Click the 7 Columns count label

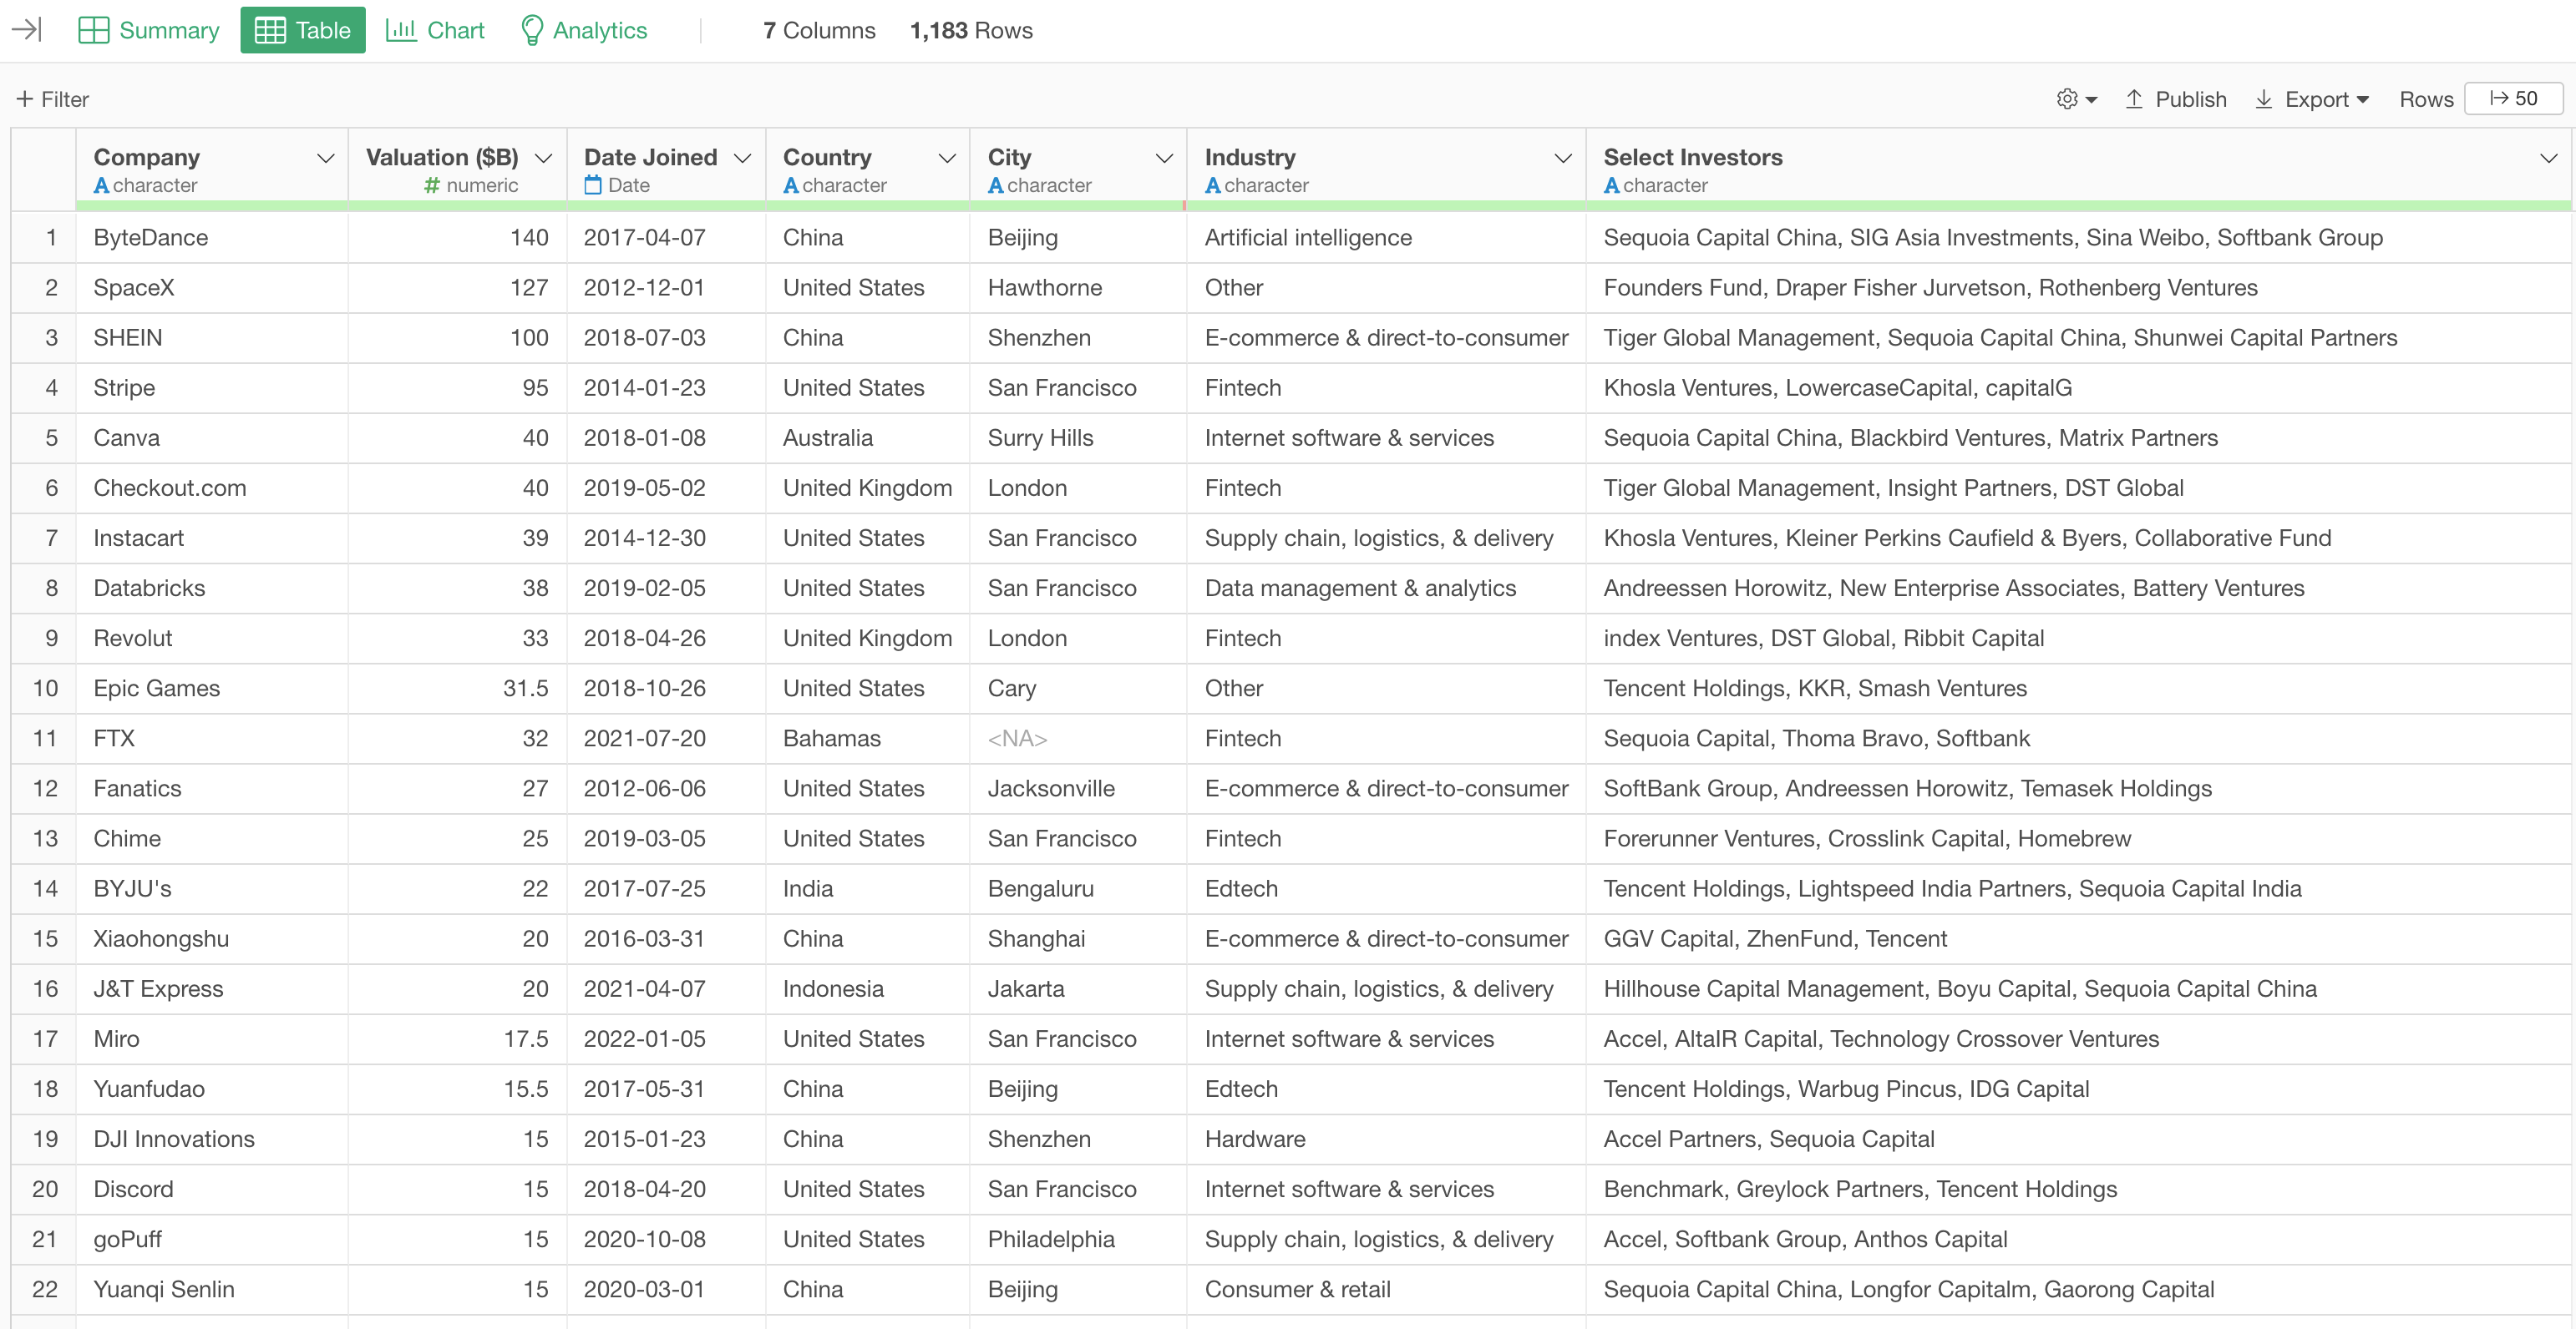(819, 30)
